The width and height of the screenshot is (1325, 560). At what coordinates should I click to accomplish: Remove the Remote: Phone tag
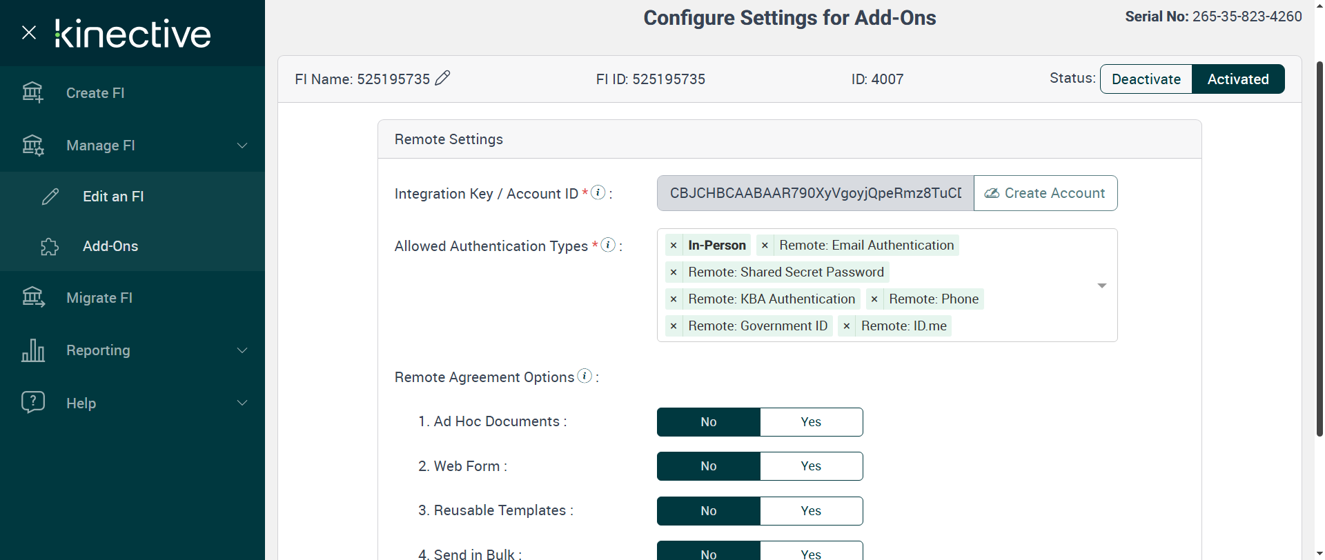point(874,299)
